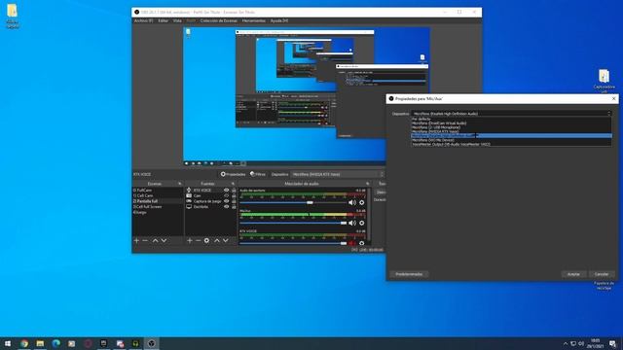Open the Mic/Aux settings gear
Viewport: 623px width, 350px height.
point(361,223)
